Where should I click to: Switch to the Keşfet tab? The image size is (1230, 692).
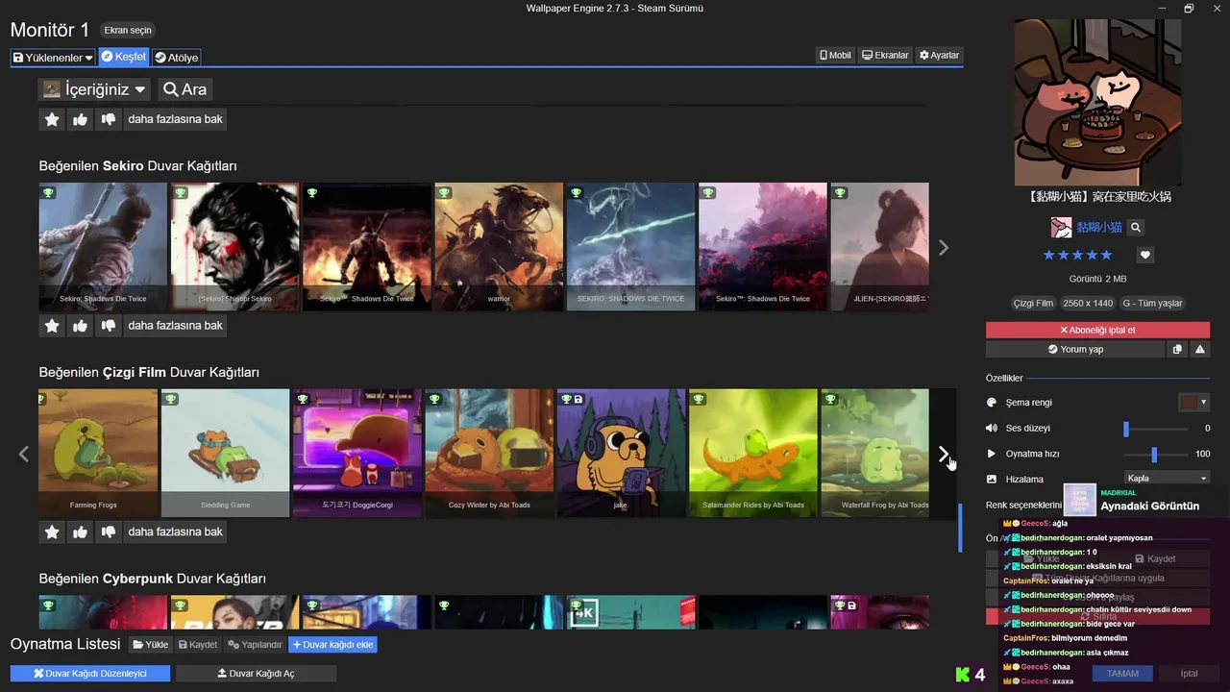[124, 57]
